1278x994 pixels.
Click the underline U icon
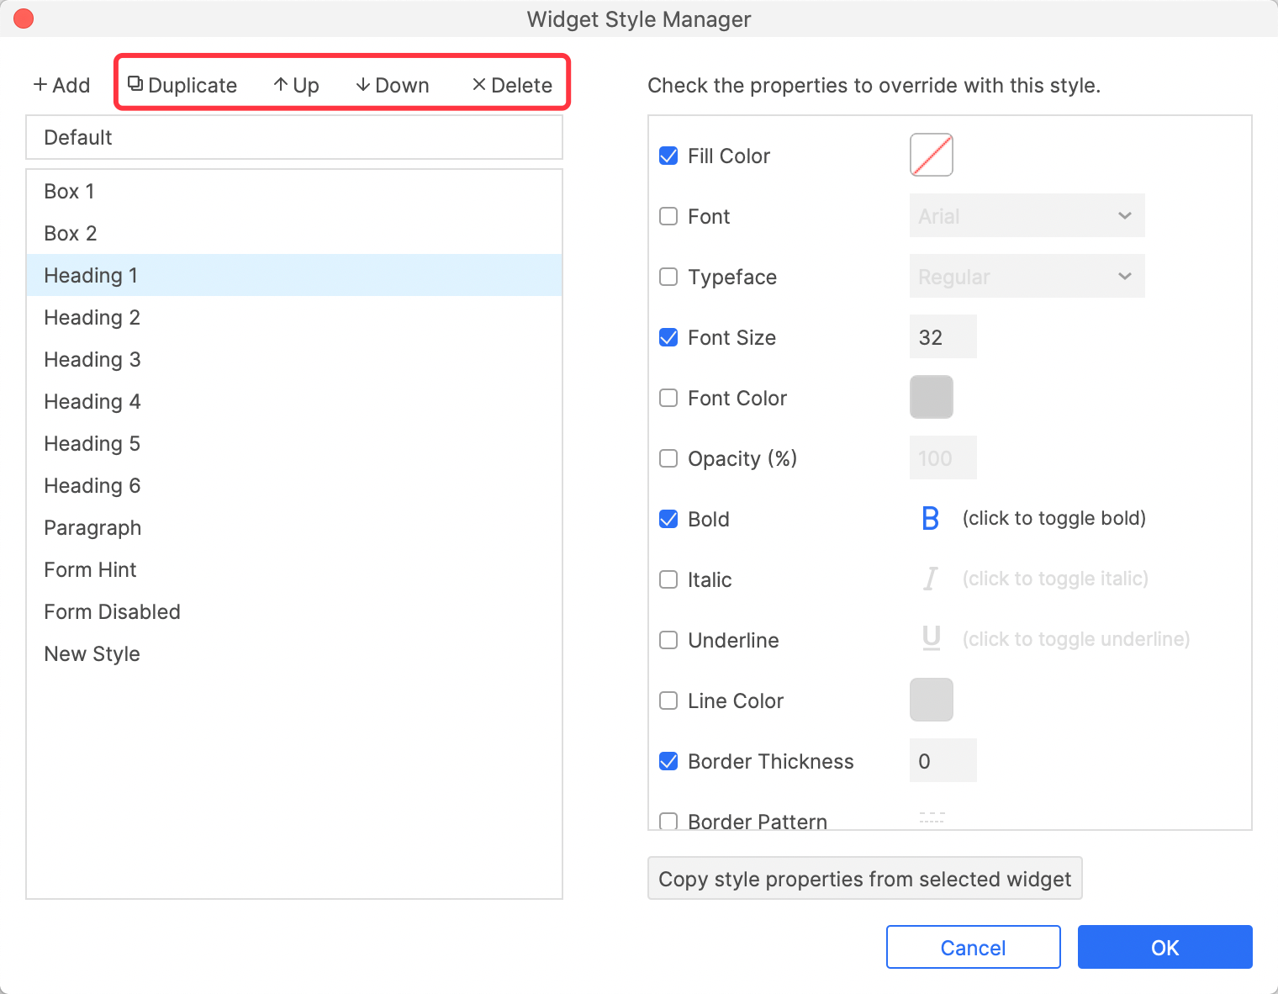[931, 639]
